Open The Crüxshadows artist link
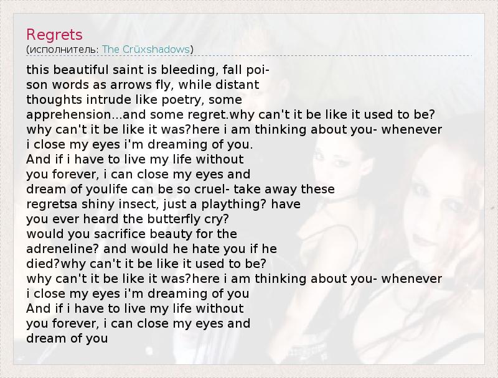The height and width of the screenshot is (378, 498). (x=146, y=49)
